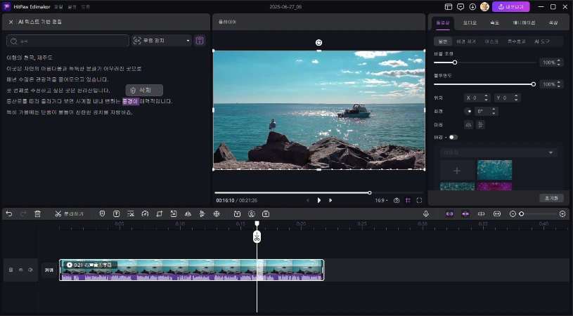Delete the selected clip with the trash icon
The height and width of the screenshot is (316, 573).
(x=38, y=214)
